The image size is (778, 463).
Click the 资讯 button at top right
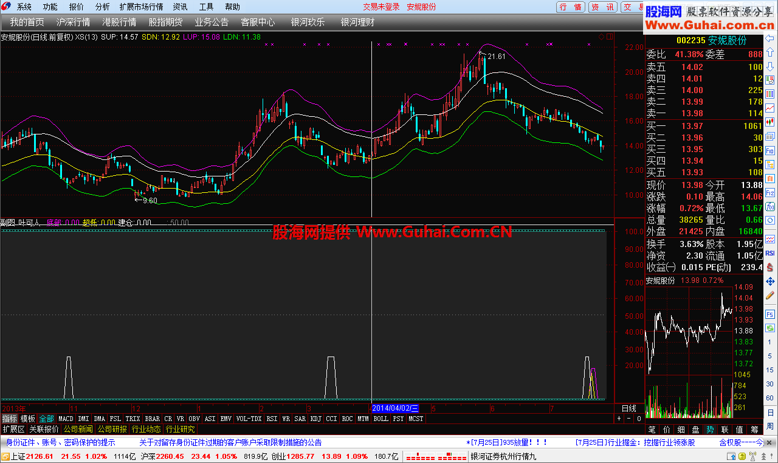(603, 7)
